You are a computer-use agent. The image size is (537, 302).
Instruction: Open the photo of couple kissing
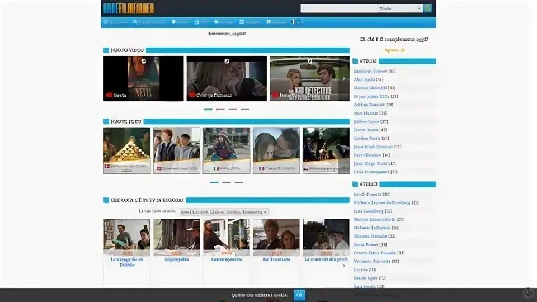pos(276,150)
